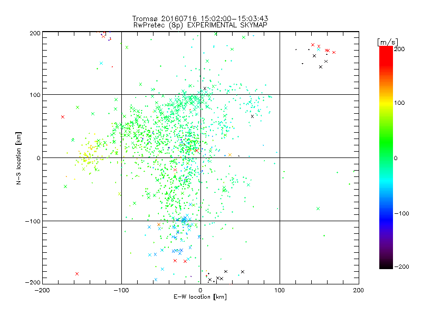Pick the black bottom end of the velocity color bar
The width and height of the screenshot is (422, 316).
tap(386, 266)
